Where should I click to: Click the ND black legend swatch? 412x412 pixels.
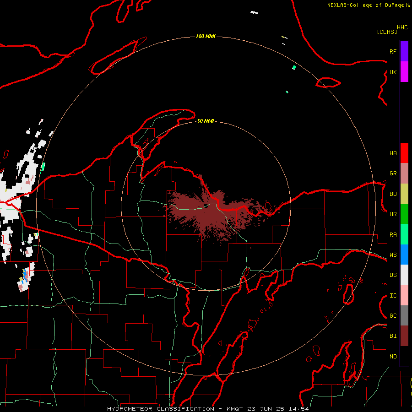[404, 356]
